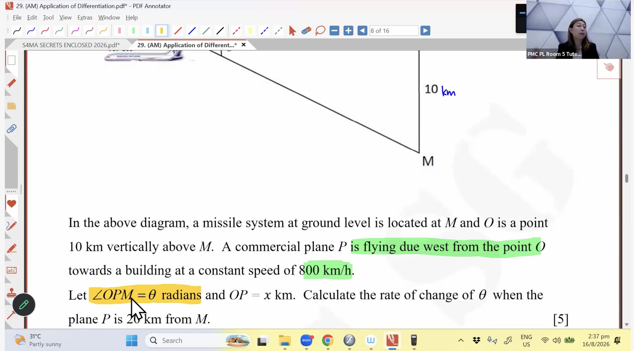This screenshot has height=351, width=634.
Task: Open the View menu
Action: click(x=65, y=18)
